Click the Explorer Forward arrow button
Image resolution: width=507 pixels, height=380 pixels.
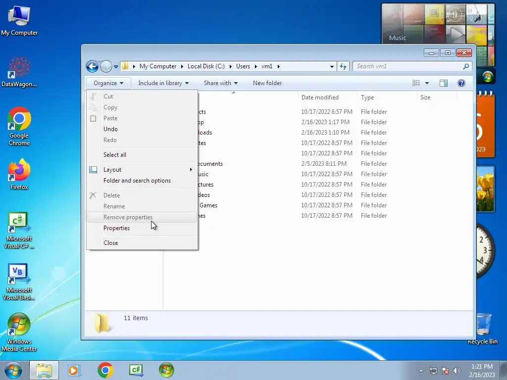[x=106, y=67]
